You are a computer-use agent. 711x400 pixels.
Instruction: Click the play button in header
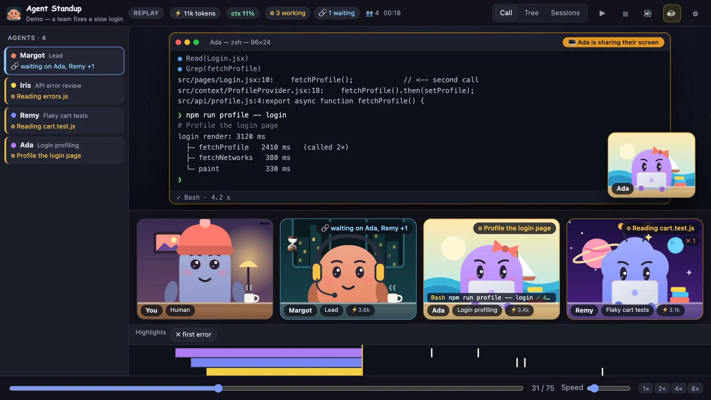click(602, 13)
